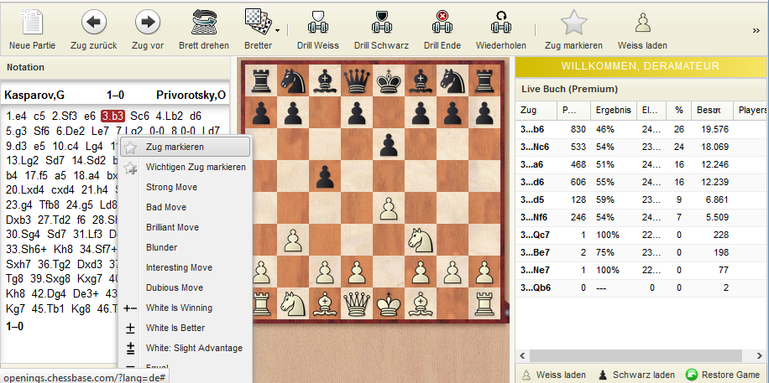
Task: Click Restore Game button
Action: (723, 375)
